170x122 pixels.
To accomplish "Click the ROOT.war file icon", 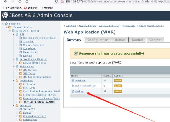I will coord(73,80).
